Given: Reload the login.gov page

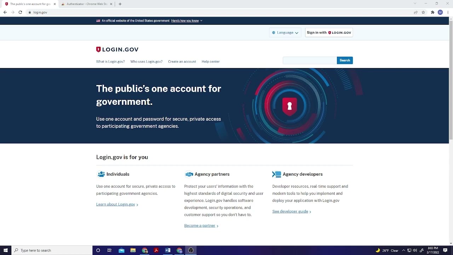Looking at the screenshot, I should pyautogui.click(x=20, y=12).
